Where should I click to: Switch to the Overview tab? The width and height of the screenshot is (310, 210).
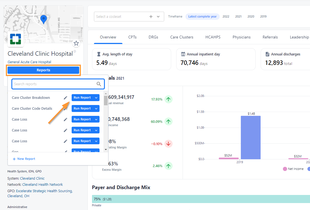point(108,37)
